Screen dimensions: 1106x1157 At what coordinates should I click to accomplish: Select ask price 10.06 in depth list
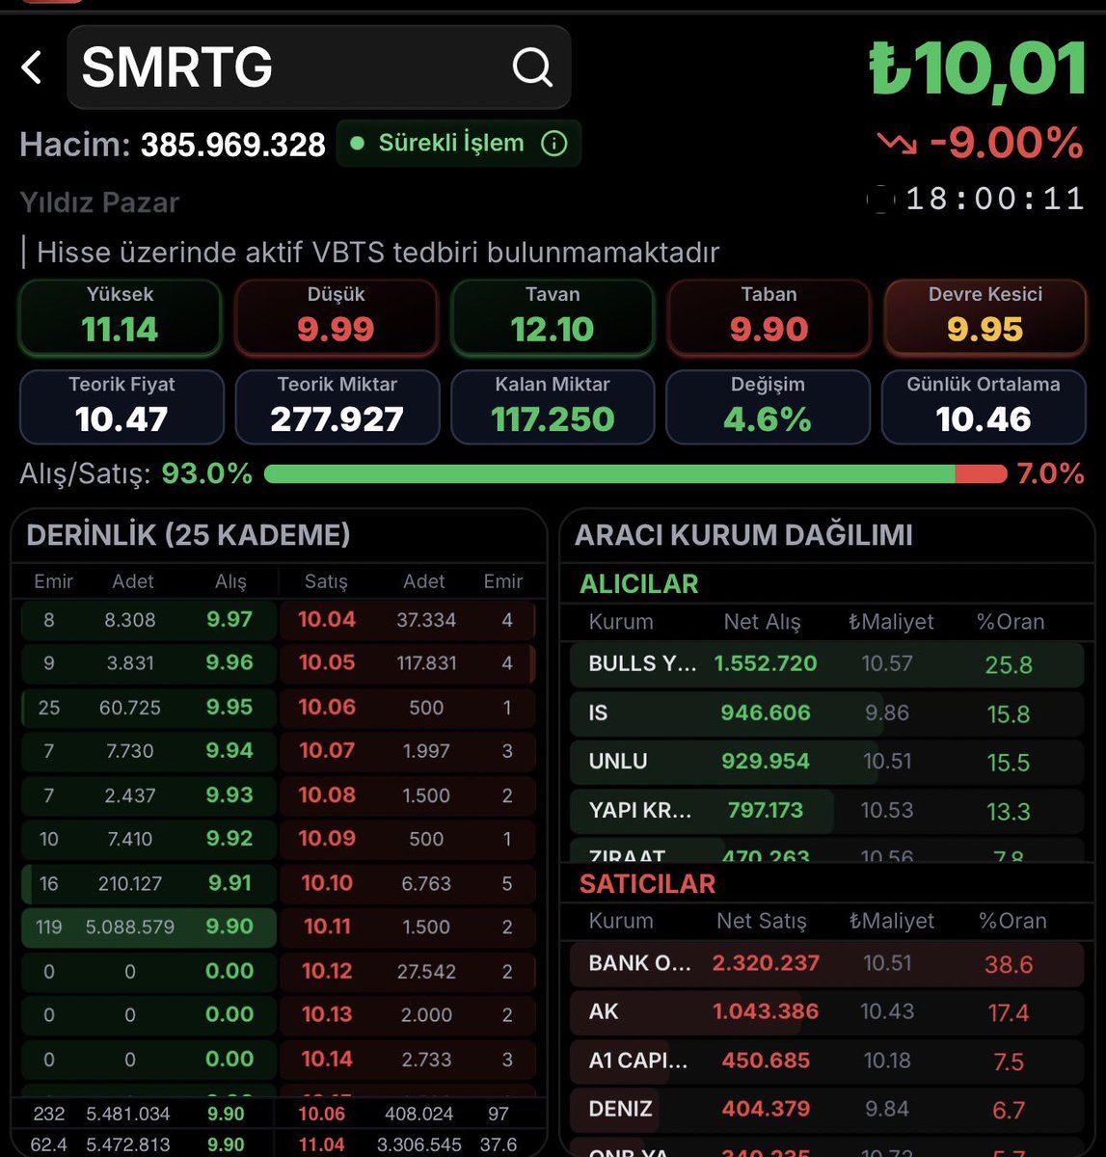327,708
